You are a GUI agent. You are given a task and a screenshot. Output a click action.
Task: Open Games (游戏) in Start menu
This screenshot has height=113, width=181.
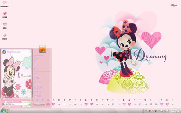[x=36, y=74]
